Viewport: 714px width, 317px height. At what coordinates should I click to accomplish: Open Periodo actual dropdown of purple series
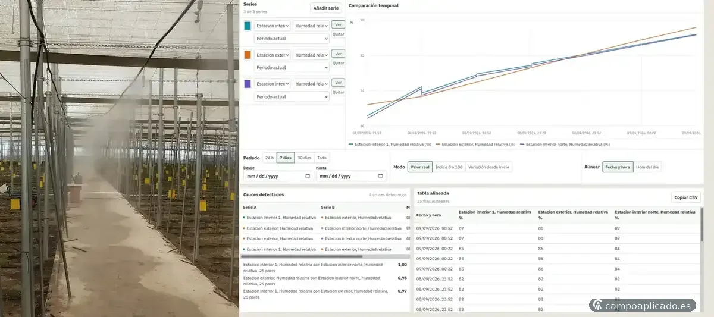[292, 97]
